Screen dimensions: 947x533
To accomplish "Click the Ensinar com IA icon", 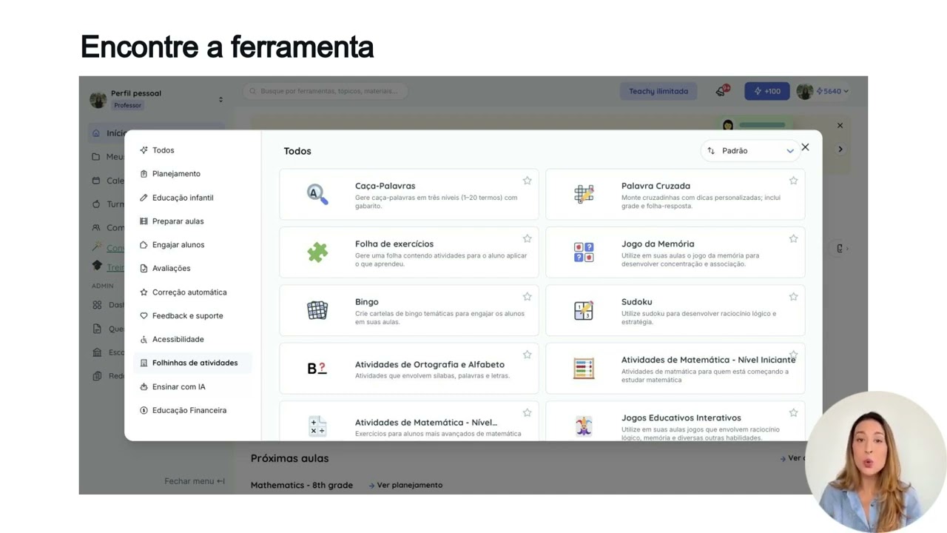I will click(144, 387).
